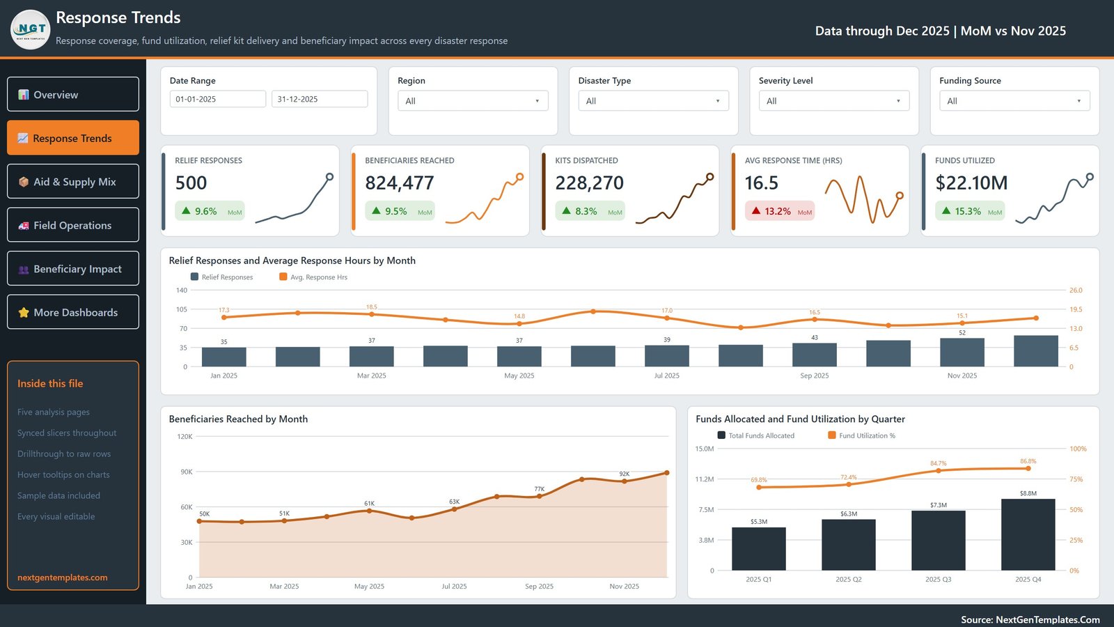Click the Avg Response Time sparkline
The image size is (1114, 627).
coord(864,199)
